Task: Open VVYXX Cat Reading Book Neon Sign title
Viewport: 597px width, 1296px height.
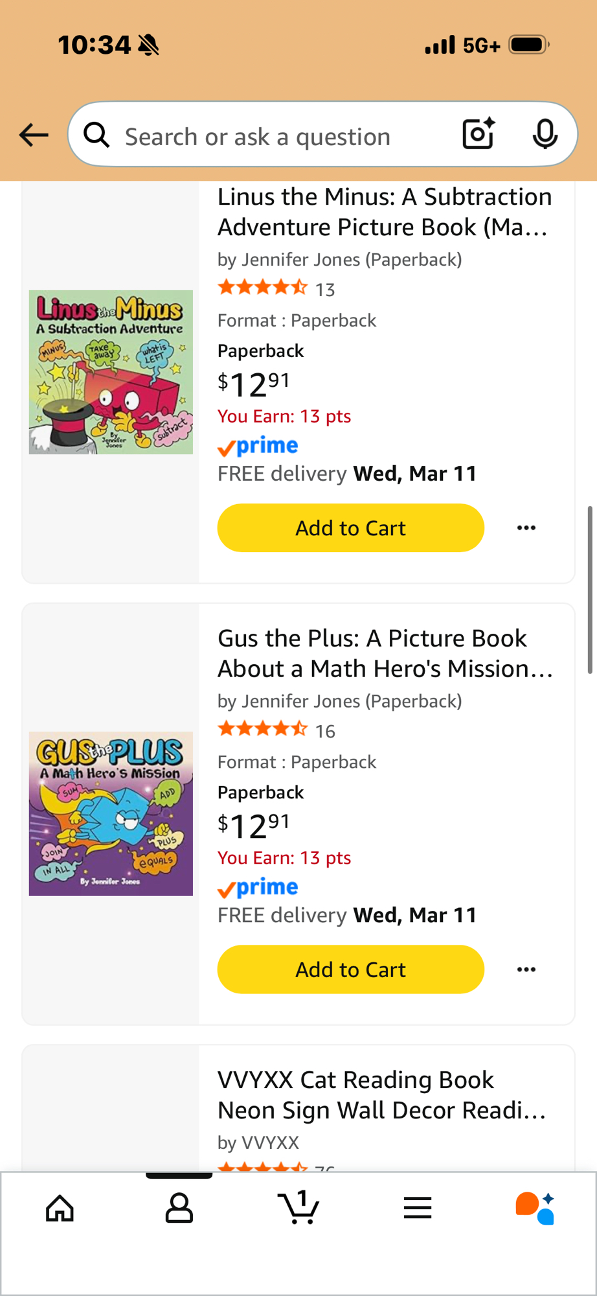Action: coord(382,1094)
